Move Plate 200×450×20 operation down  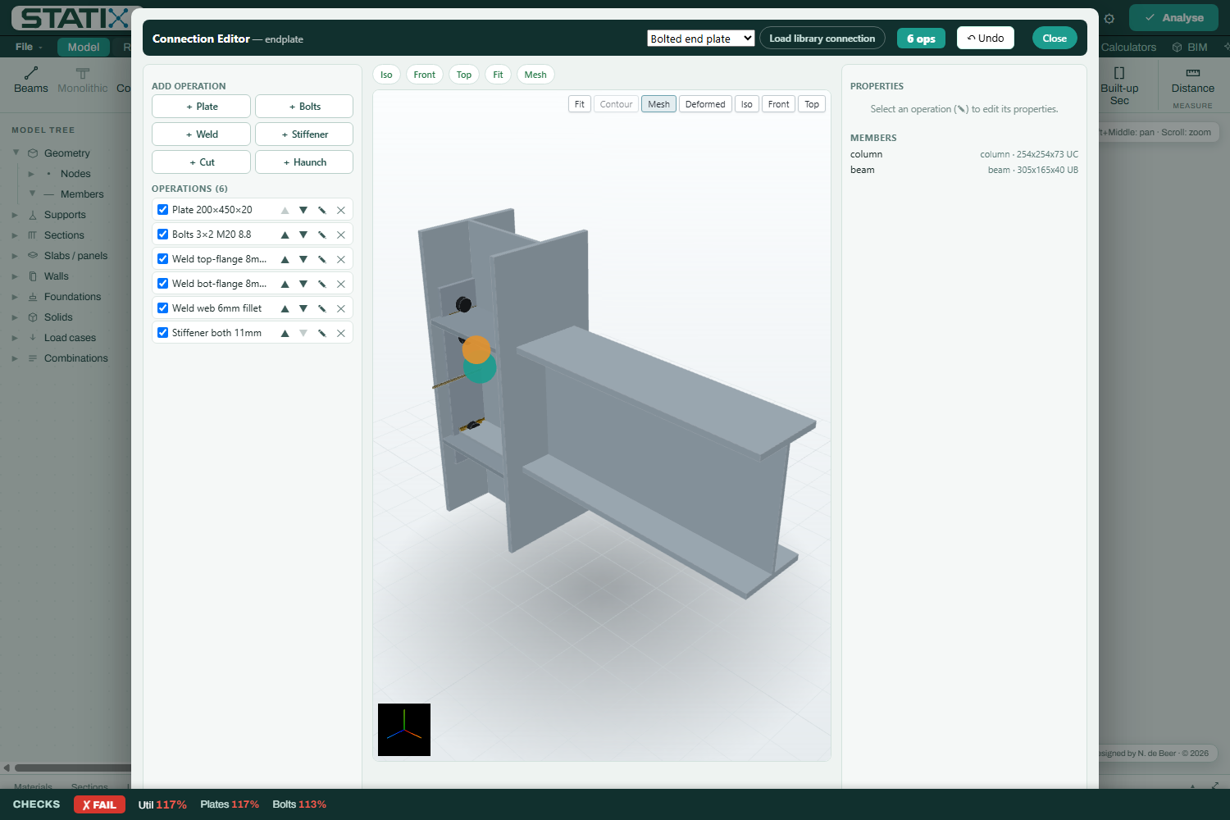[303, 210]
